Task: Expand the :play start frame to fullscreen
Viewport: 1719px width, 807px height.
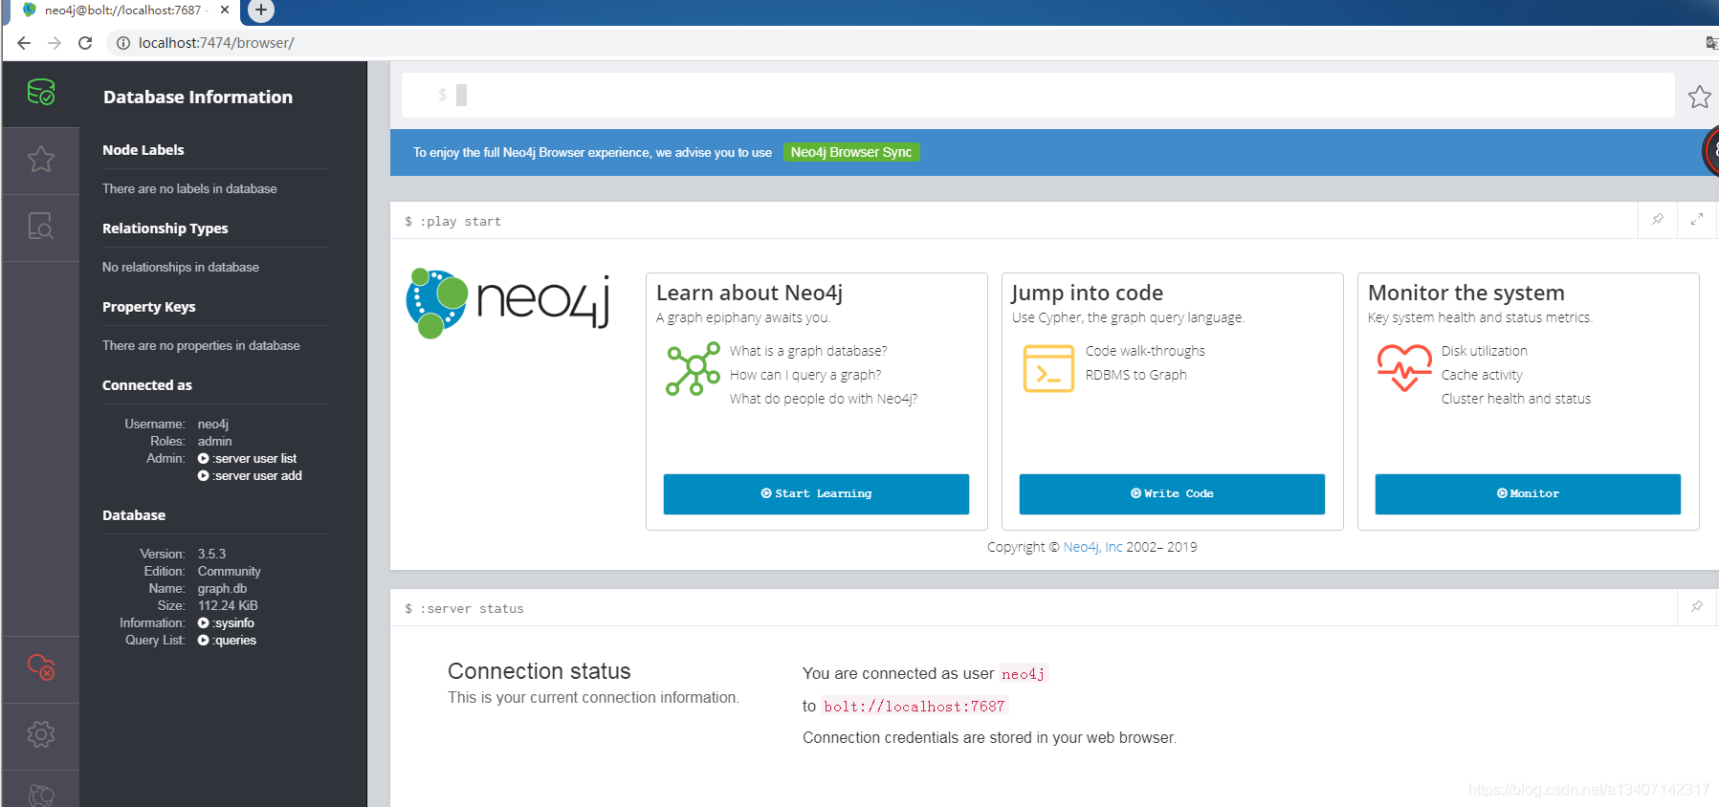Action: [1697, 220]
